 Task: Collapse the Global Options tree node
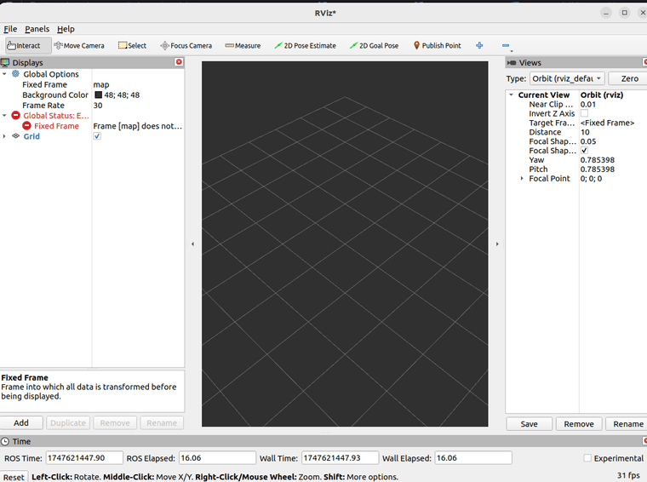[4, 74]
